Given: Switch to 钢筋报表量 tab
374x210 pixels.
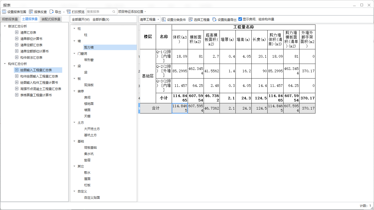Looking at the screenshot, I should coord(10,19).
